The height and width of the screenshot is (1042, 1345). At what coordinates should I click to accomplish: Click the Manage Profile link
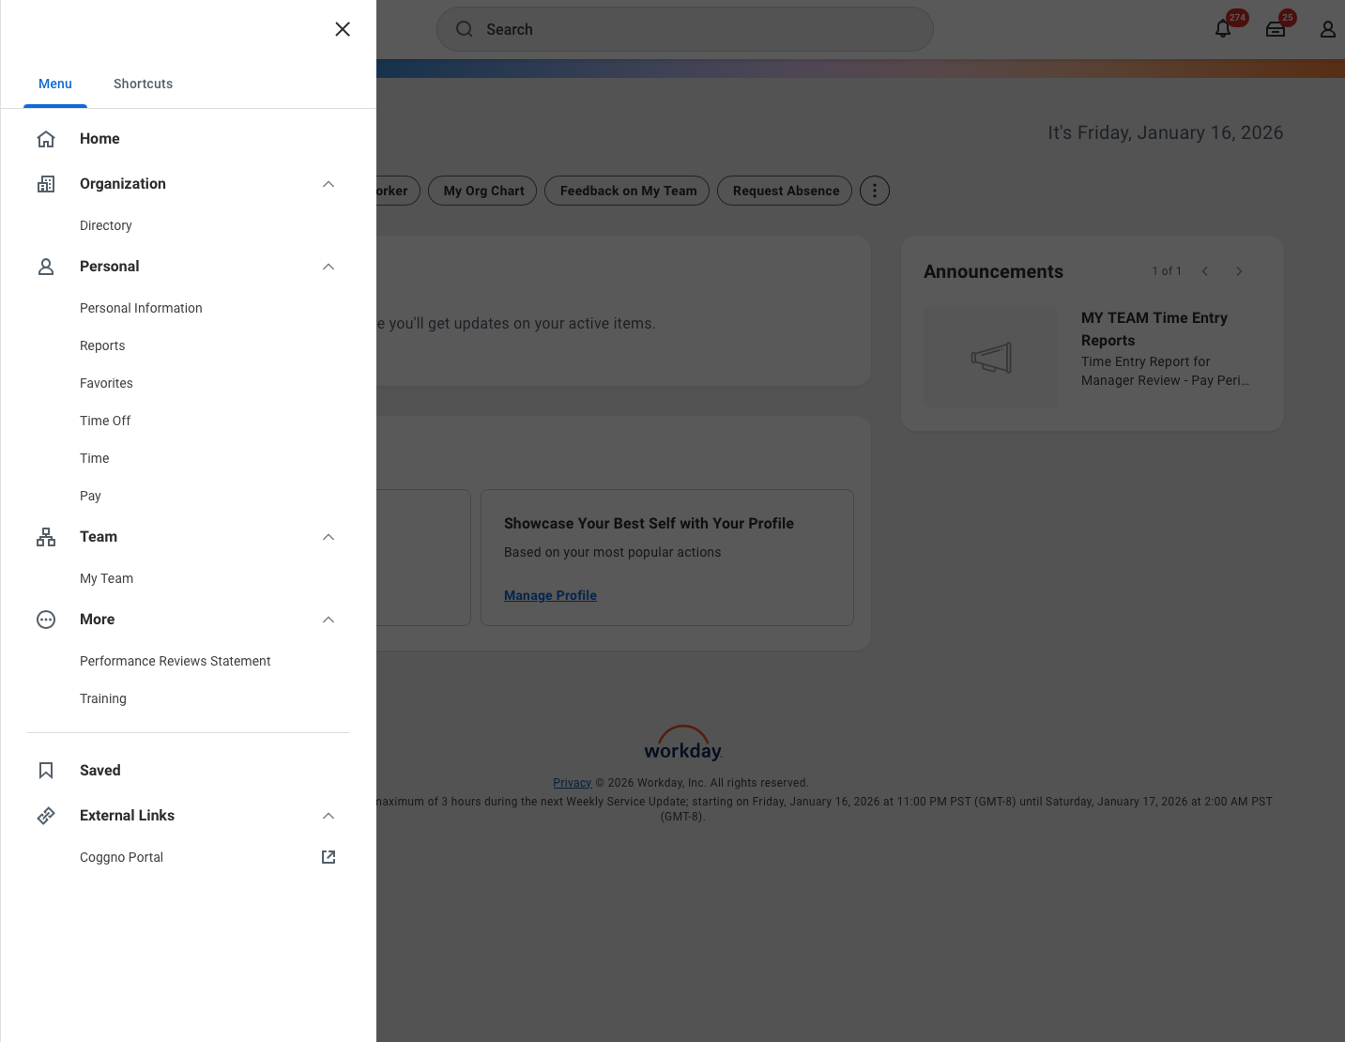550,595
